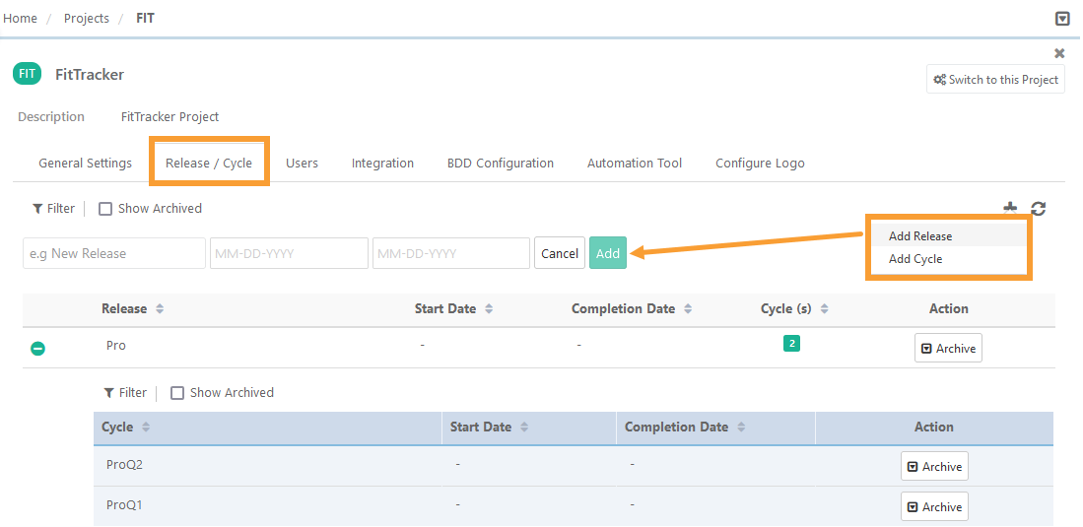This screenshot has width=1083, height=527.
Task: Click the close X icon
Action: tap(1059, 53)
